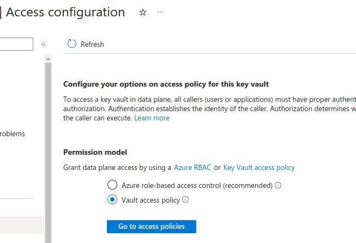Click the sidebar scrollbar up arrow
The image size is (356, 243).
point(48,59)
